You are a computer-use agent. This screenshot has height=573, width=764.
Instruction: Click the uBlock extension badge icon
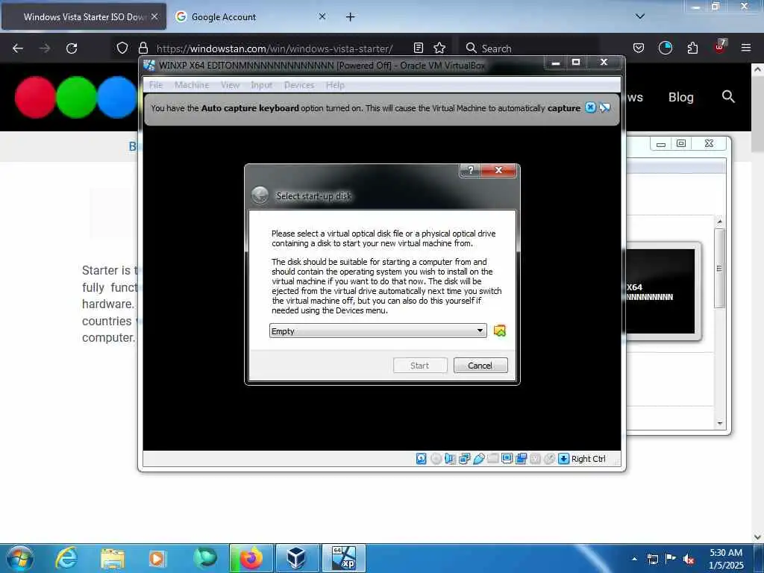click(720, 47)
